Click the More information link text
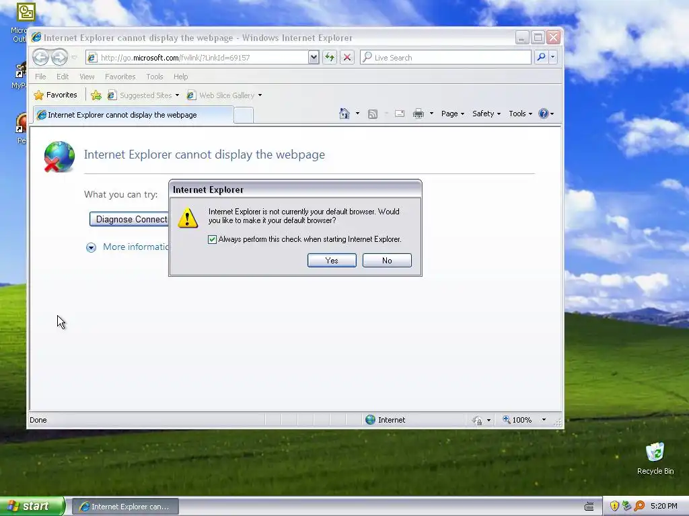 point(136,247)
